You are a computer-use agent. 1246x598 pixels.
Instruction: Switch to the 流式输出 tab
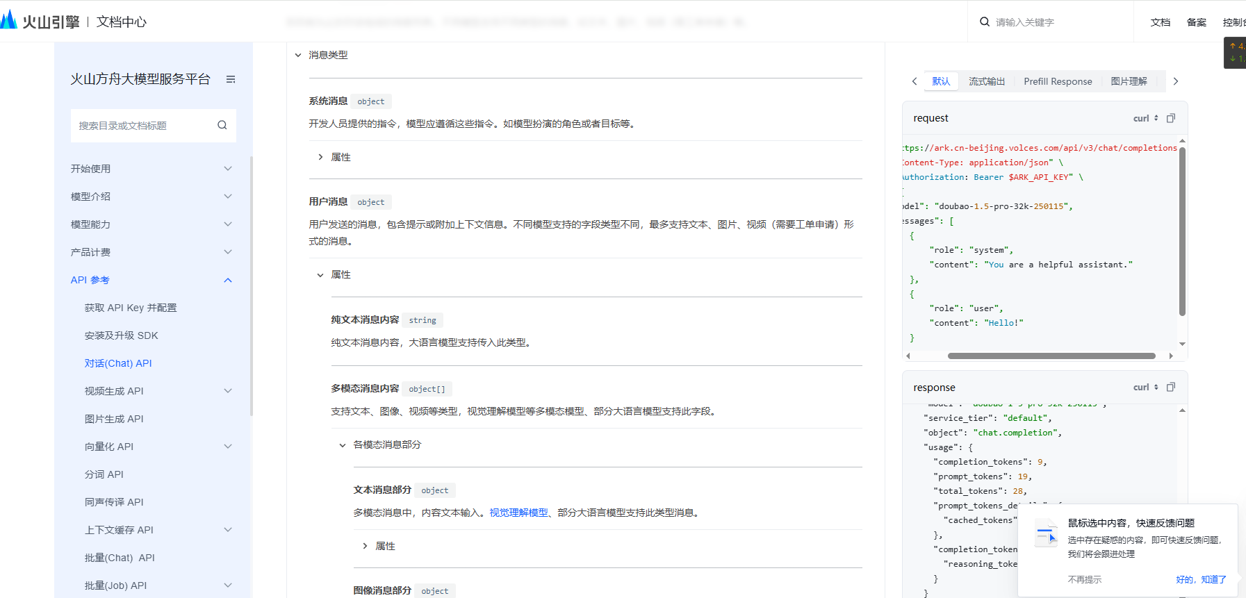point(987,81)
